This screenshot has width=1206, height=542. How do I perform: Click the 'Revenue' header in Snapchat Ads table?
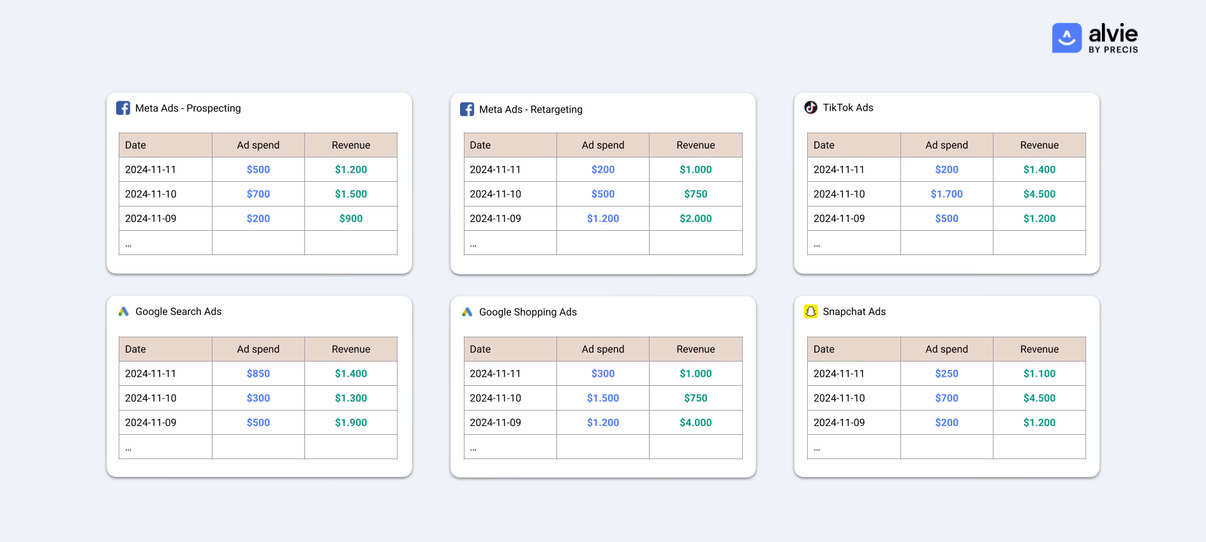click(x=1039, y=349)
